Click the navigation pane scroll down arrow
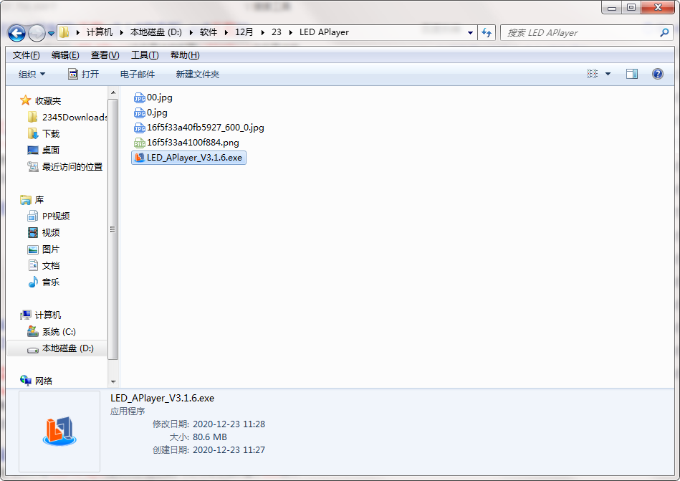 [112, 382]
